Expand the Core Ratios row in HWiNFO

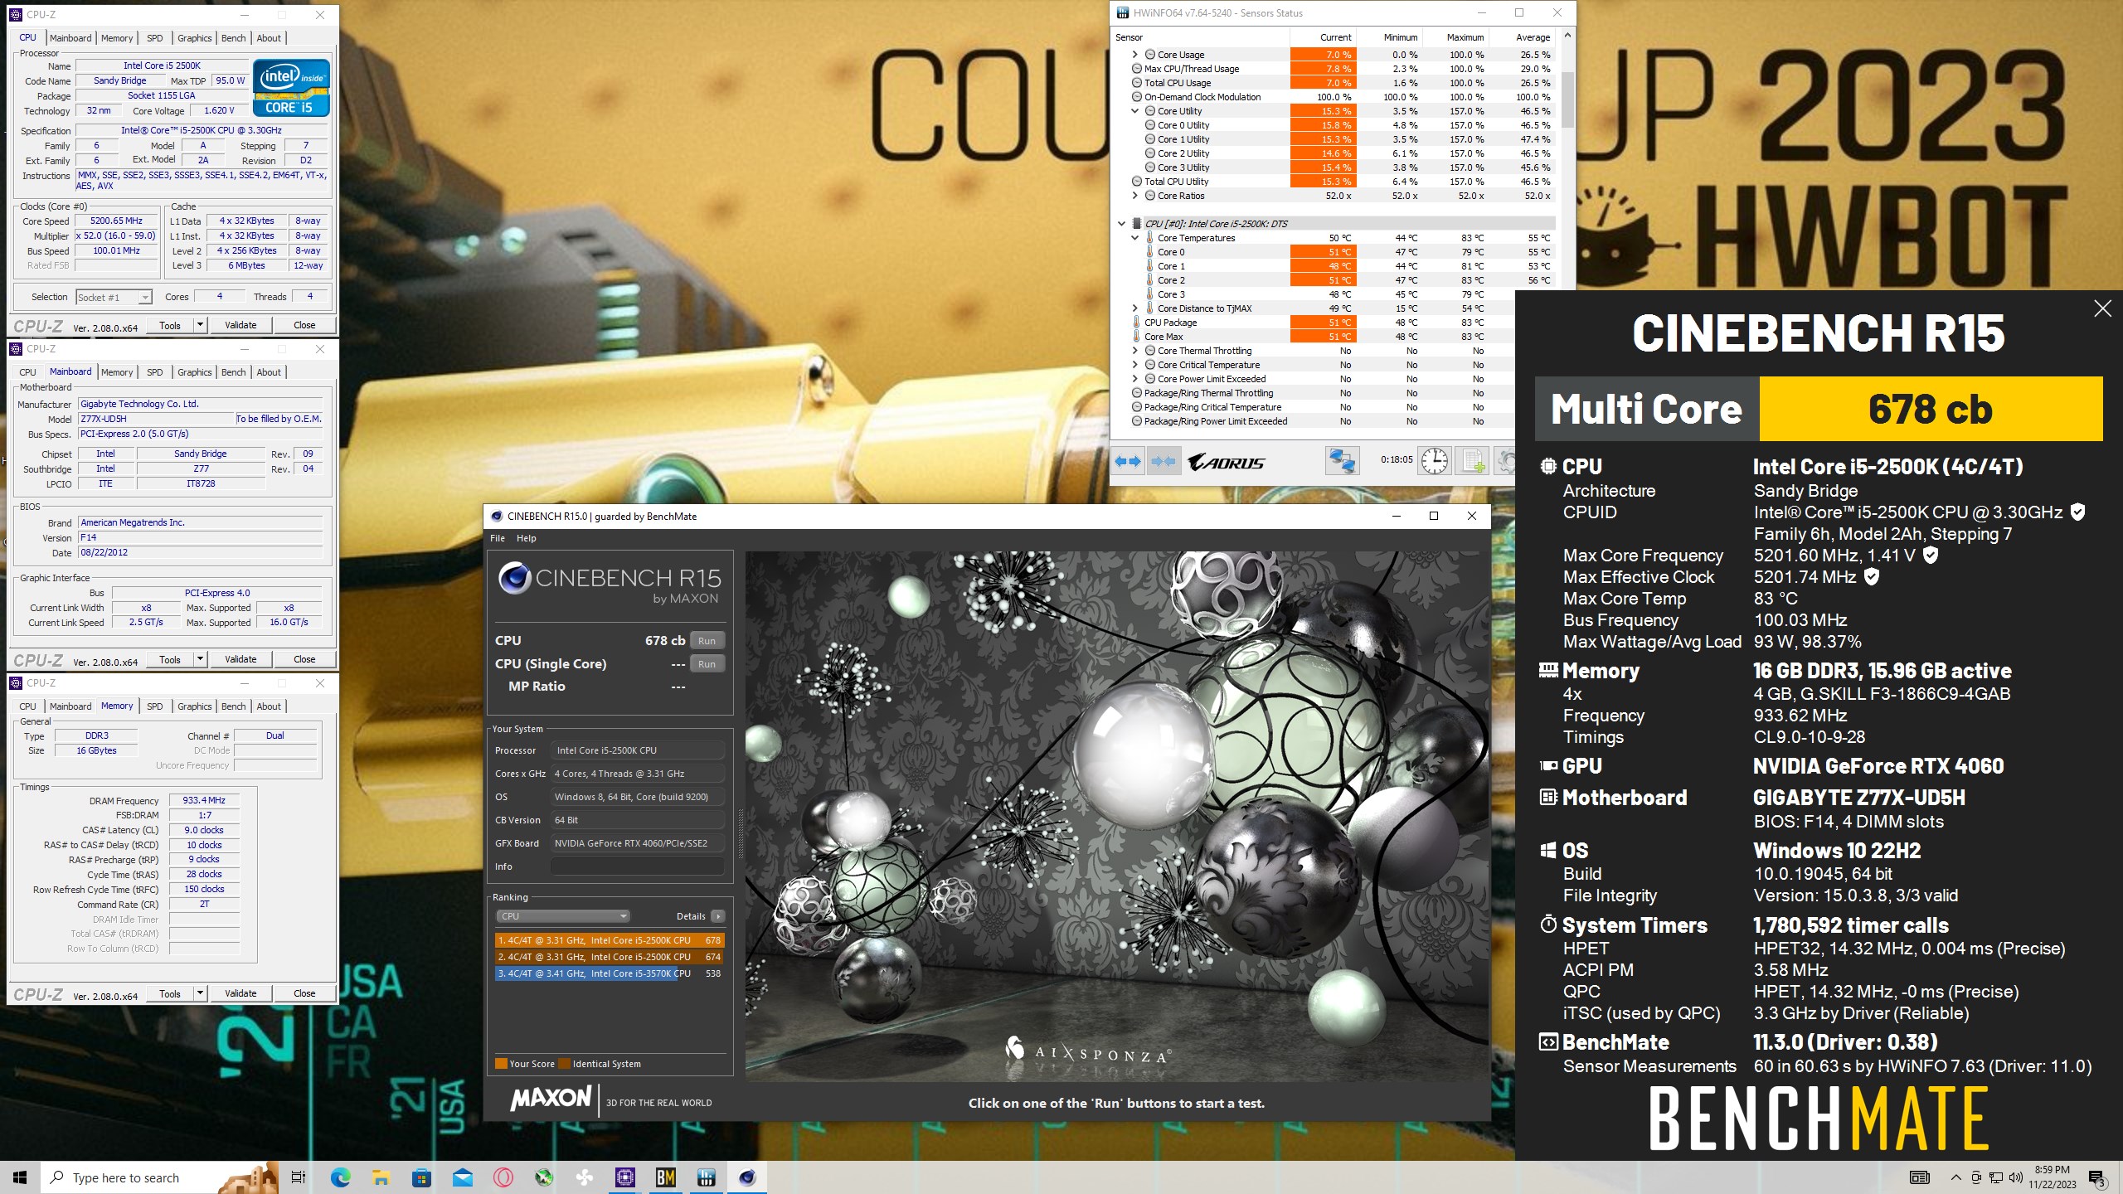pyautogui.click(x=1134, y=196)
